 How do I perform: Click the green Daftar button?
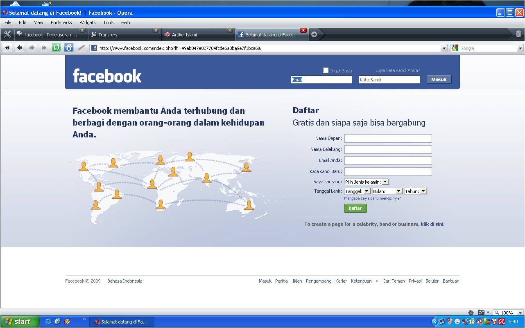click(355, 208)
